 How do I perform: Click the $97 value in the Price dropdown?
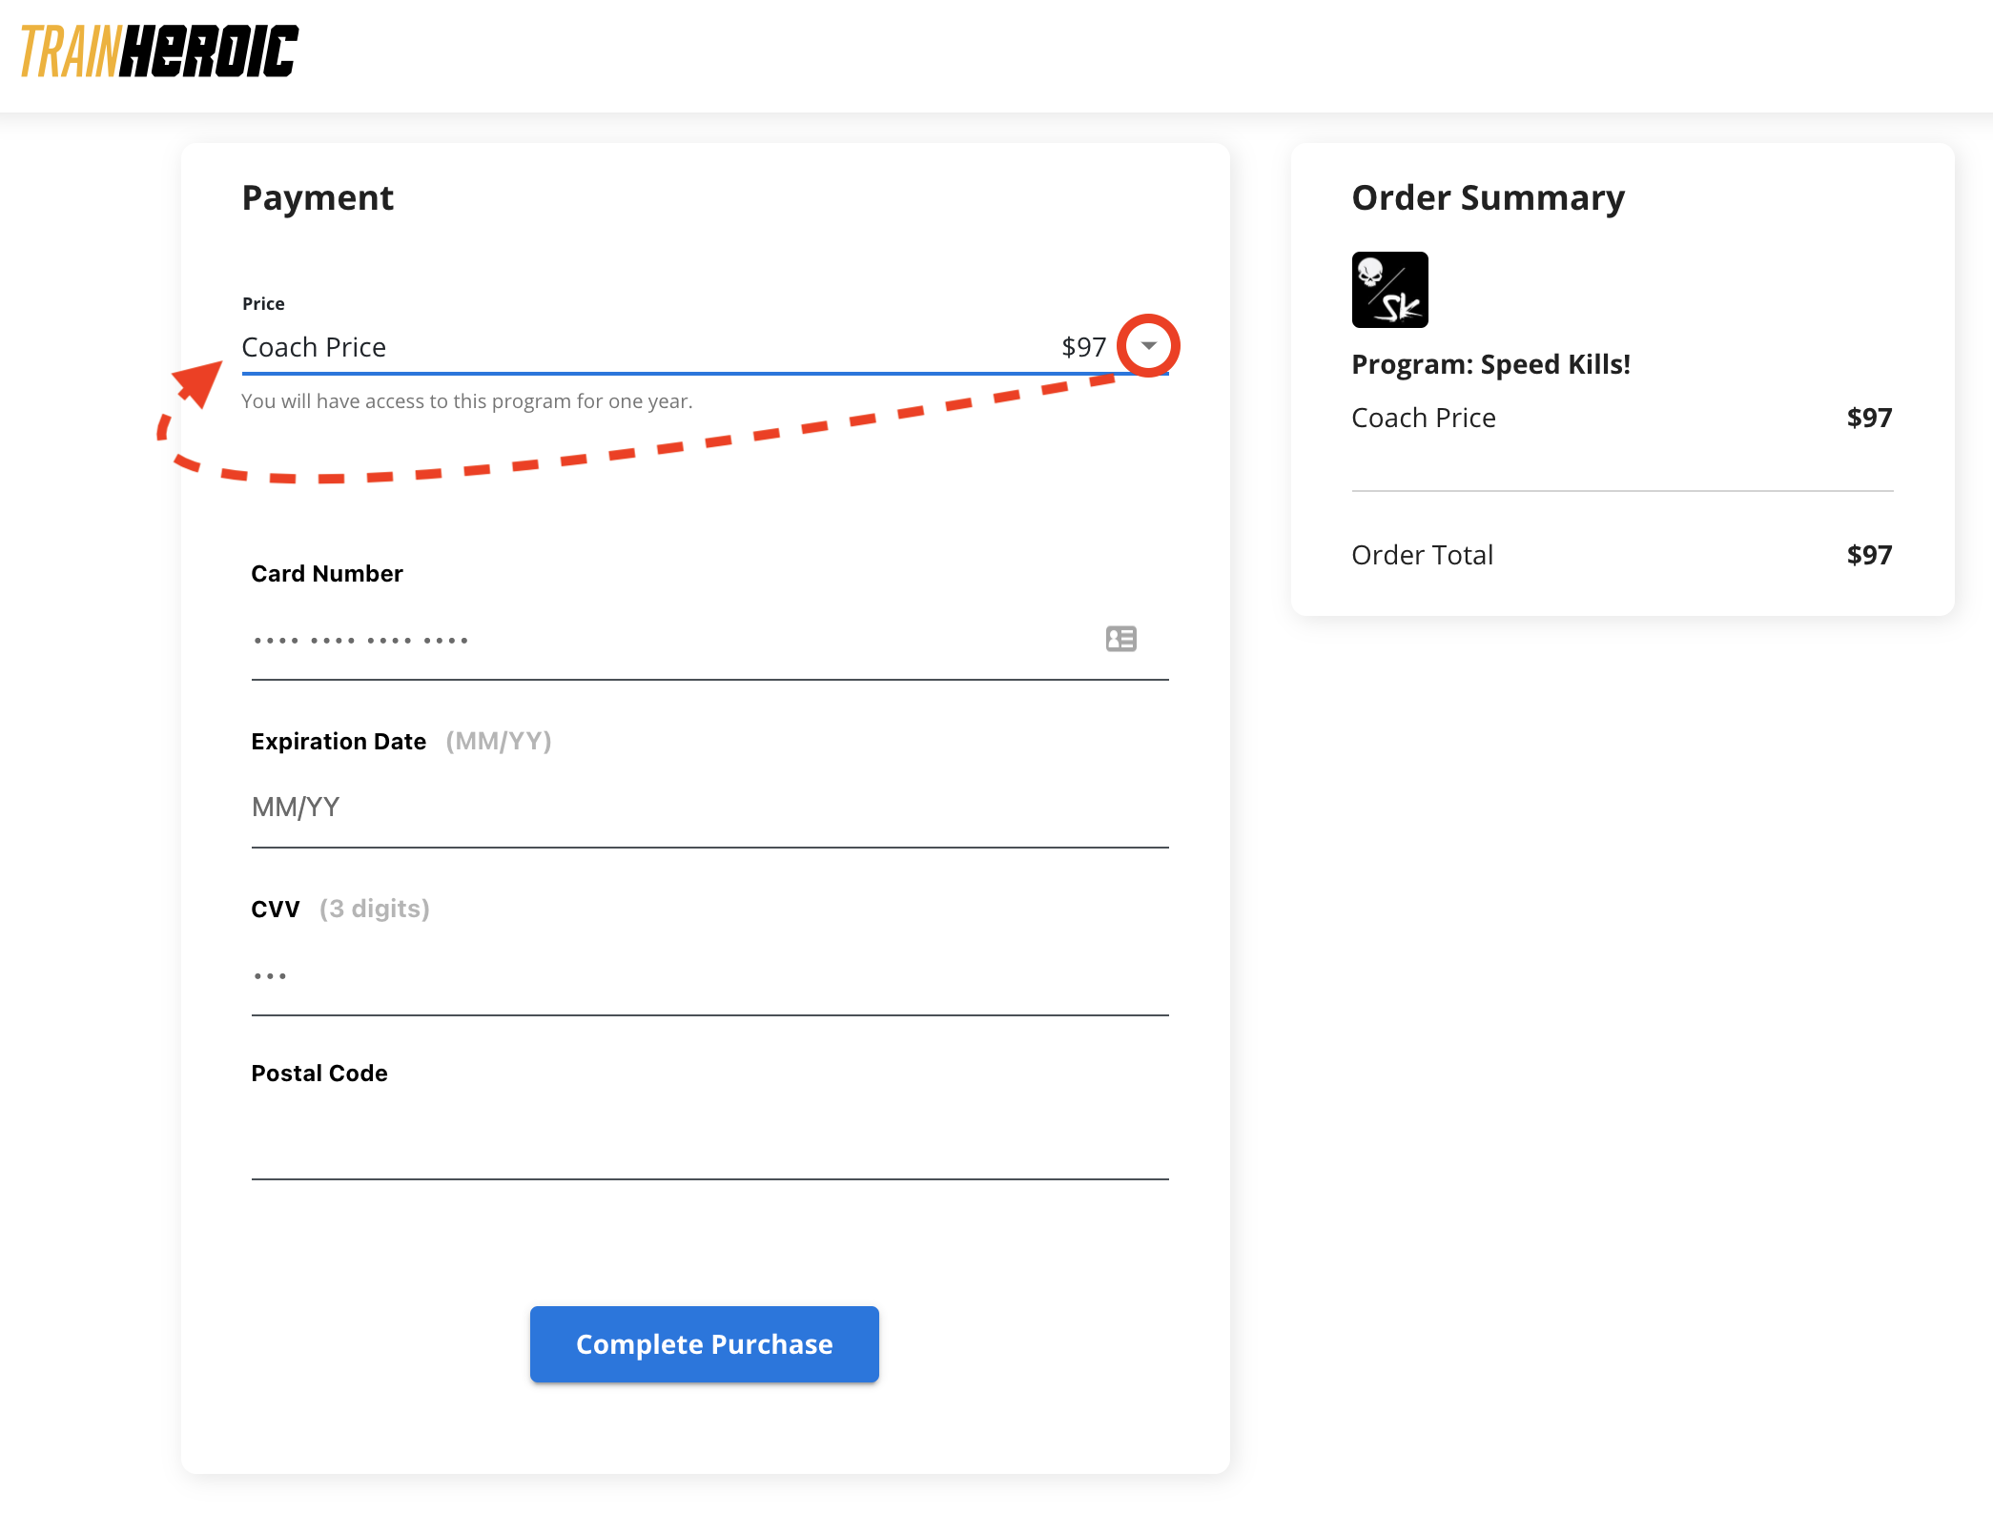[x=1084, y=347]
